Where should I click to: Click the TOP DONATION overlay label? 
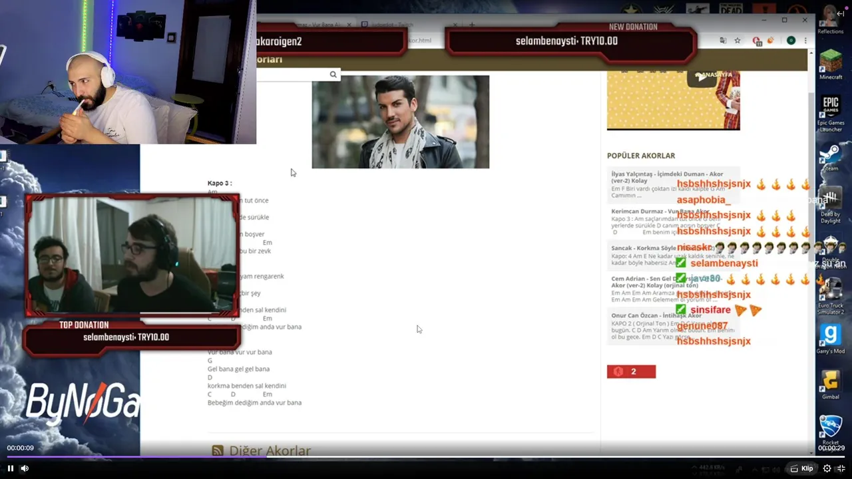pos(84,325)
